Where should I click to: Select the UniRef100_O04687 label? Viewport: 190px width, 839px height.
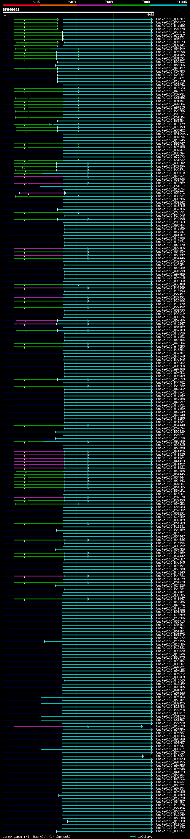170,484
